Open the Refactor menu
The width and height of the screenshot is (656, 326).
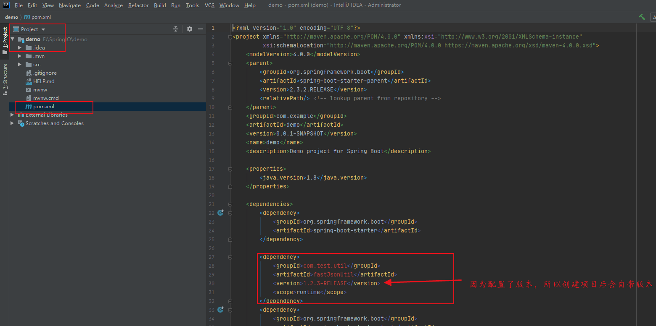point(138,5)
